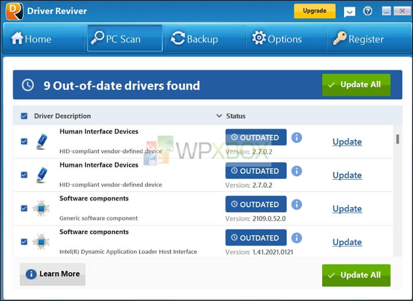Click the driver list scrollbar thumb
This screenshot has height=301, width=413.
point(398,139)
